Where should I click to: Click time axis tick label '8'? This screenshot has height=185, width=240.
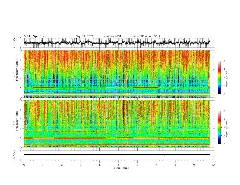(x=175, y=165)
